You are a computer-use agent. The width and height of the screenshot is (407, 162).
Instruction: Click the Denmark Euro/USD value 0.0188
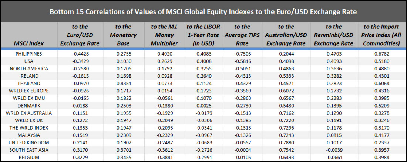click(80, 105)
